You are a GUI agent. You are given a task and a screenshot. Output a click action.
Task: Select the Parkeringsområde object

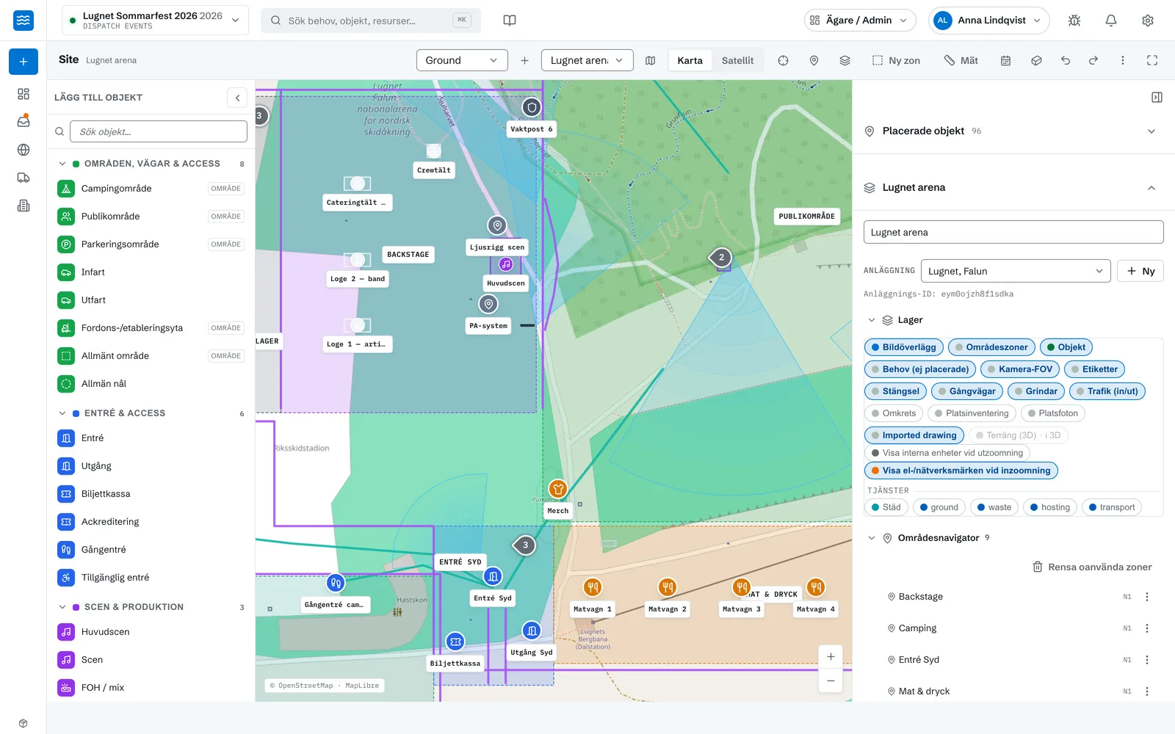[x=151, y=244]
